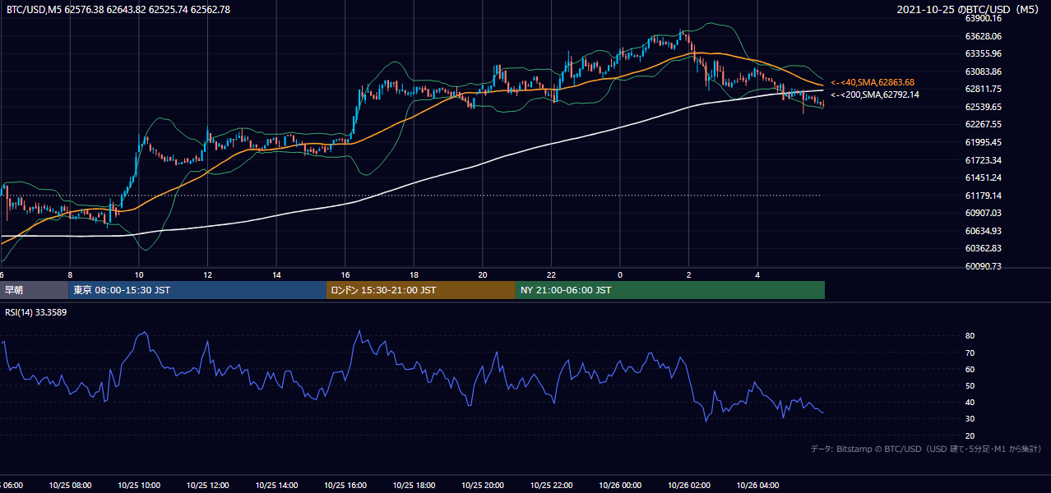Click price axis label 63355.96

(x=984, y=54)
